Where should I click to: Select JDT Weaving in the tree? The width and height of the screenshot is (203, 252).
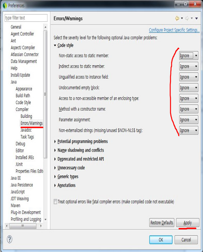coord(19,199)
